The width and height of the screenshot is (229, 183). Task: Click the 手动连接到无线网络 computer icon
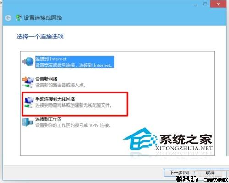29,102
